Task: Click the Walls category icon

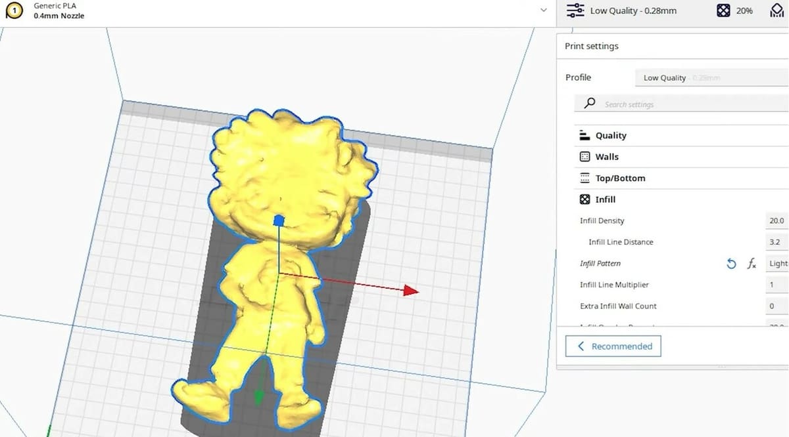Action: [x=585, y=157]
